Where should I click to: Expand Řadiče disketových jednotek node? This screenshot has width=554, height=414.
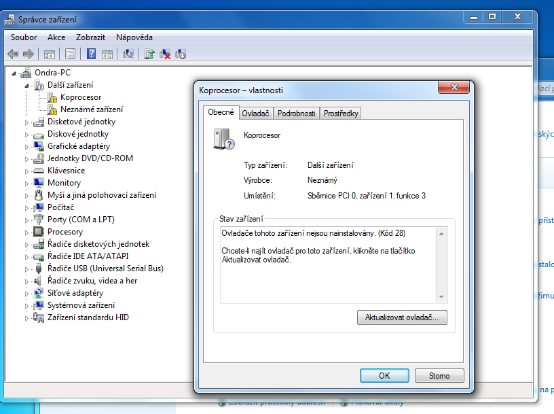coord(26,245)
